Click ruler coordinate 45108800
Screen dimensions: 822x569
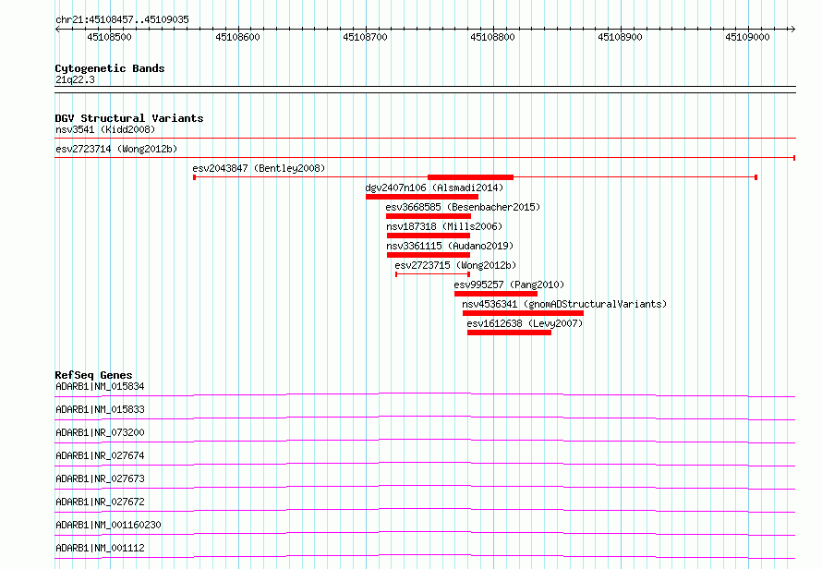click(x=492, y=37)
